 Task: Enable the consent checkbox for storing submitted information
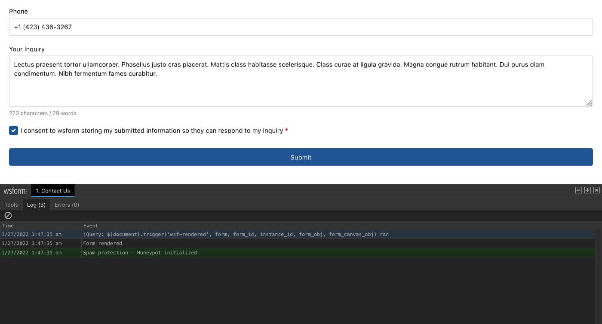coord(13,130)
